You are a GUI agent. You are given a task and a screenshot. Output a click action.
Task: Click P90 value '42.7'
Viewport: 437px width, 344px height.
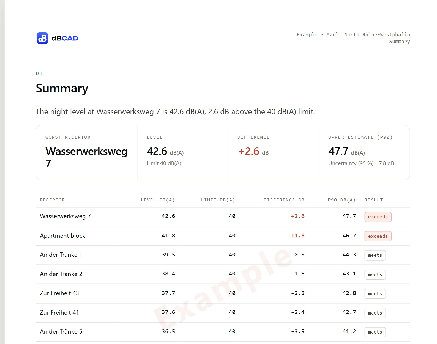(349, 312)
